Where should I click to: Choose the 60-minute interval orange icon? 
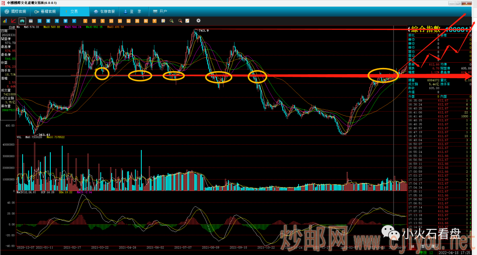[x=128, y=21]
